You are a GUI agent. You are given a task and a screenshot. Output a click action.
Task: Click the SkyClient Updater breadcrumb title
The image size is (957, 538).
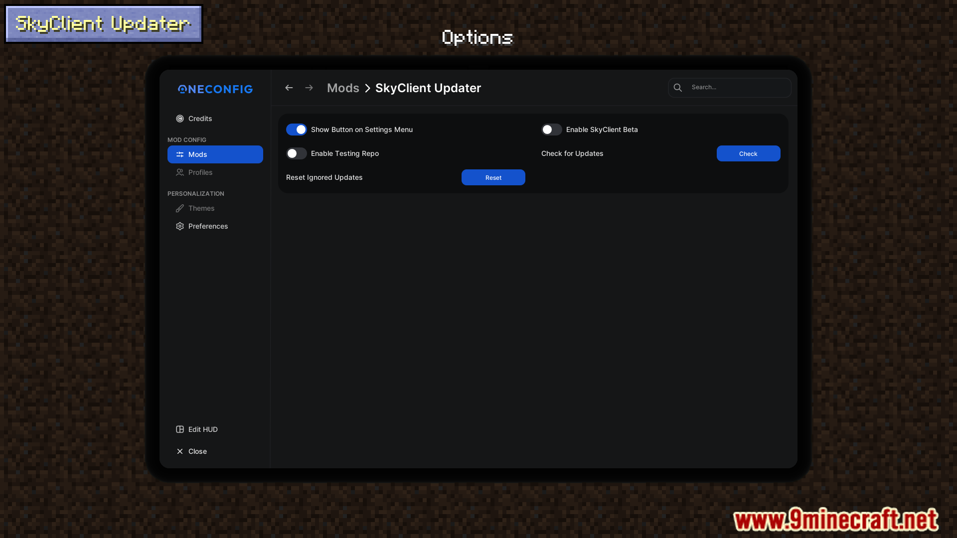point(428,88)
